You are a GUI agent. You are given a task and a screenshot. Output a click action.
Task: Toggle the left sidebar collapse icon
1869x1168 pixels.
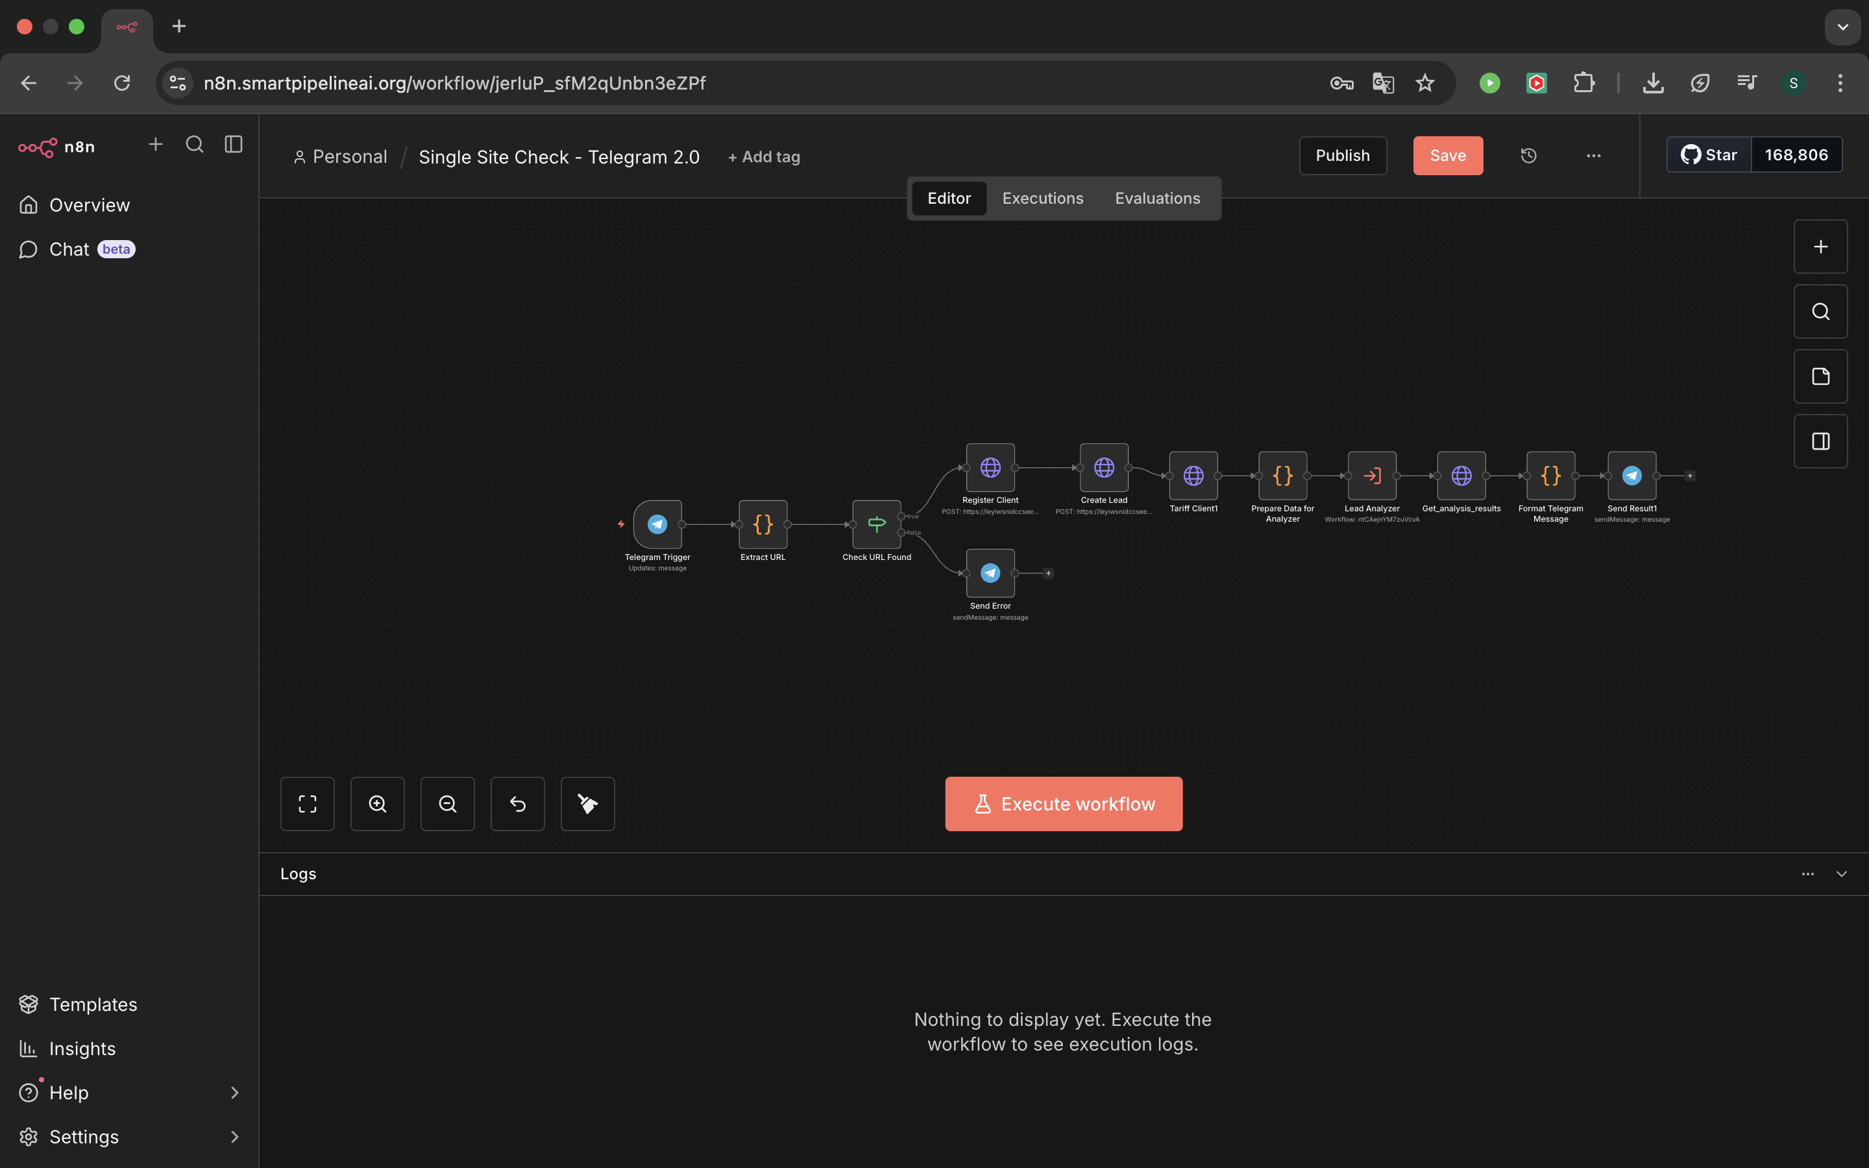coord(233,145)
